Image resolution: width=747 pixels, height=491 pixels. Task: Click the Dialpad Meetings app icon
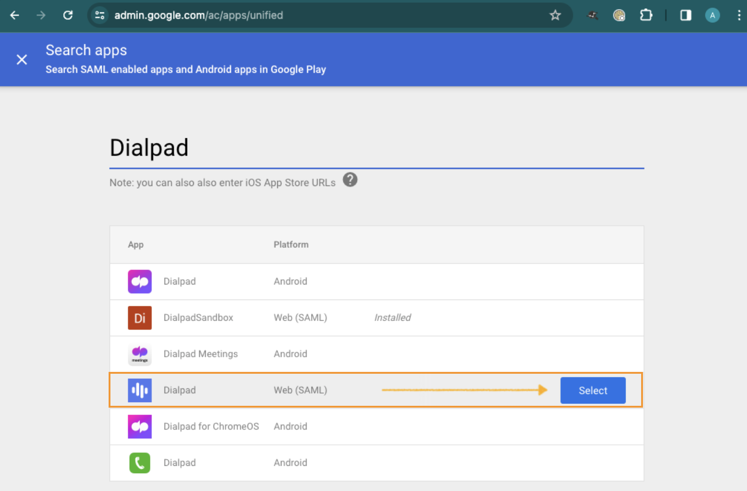(x=140, y=354)
